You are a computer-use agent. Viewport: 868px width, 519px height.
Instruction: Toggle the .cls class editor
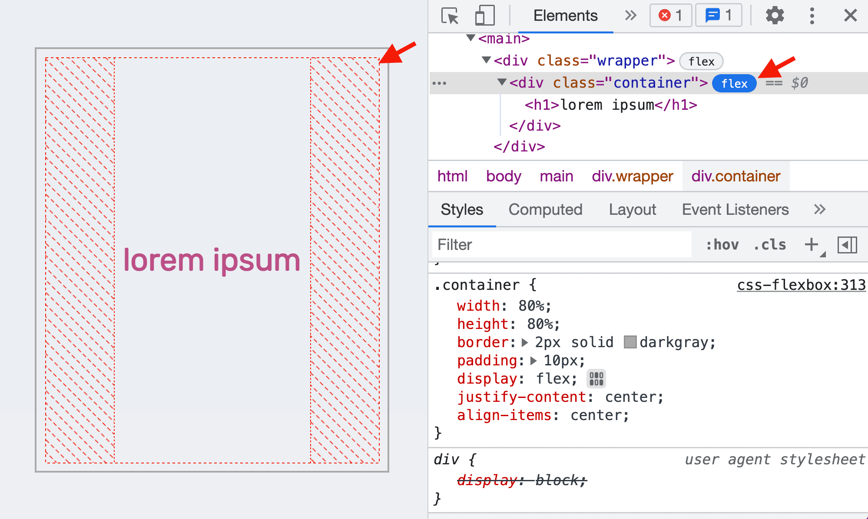tap(770, 245)
